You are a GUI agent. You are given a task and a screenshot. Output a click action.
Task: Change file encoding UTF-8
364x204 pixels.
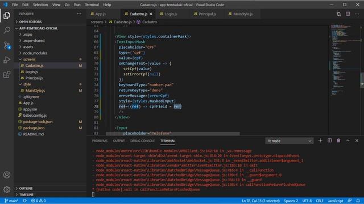[307, 201]
